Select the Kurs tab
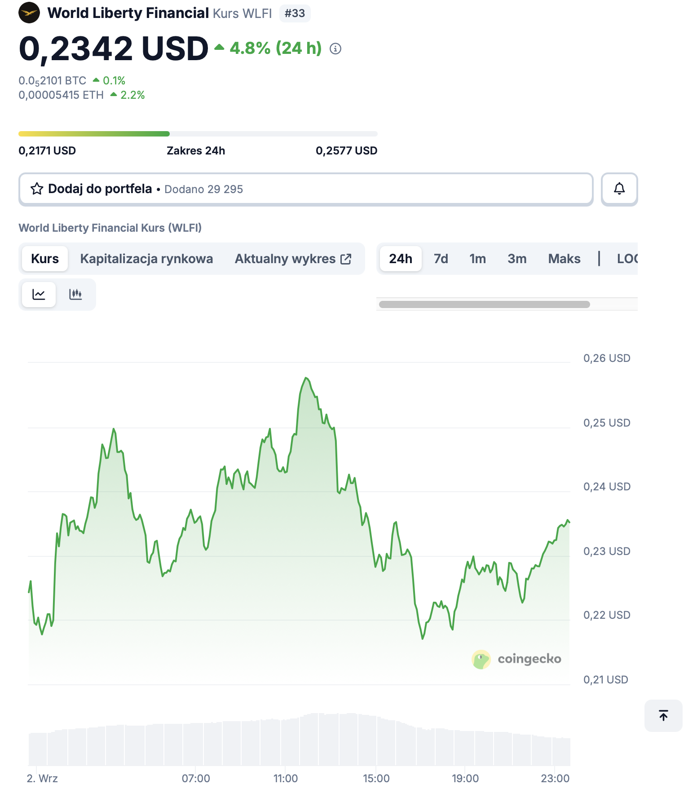697x793 pixels. click(x=45, y=259)
